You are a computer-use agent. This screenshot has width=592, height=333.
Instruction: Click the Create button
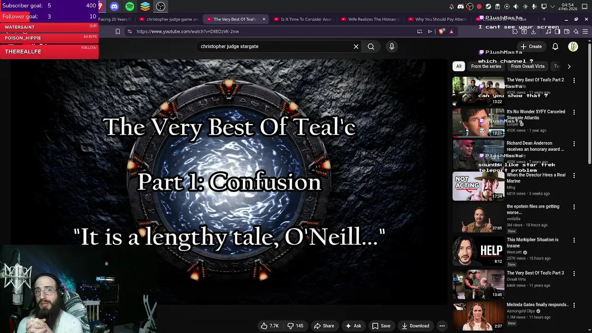click(531, 46)
